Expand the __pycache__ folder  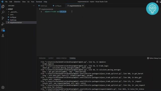coord(9,12)
